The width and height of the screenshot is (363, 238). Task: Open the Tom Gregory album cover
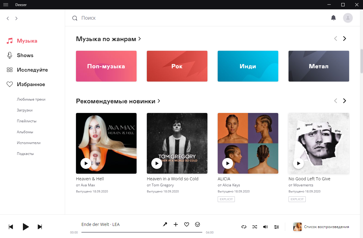tap(177, 143)
